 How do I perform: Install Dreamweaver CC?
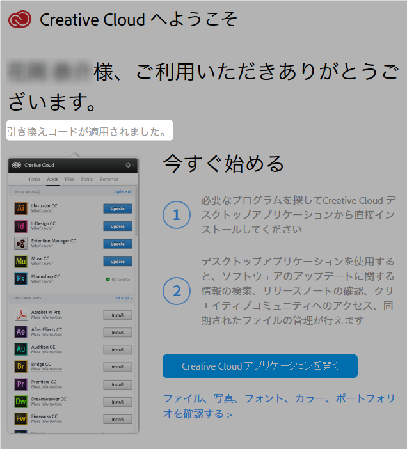pyautogui.click(x=118, y=402)
